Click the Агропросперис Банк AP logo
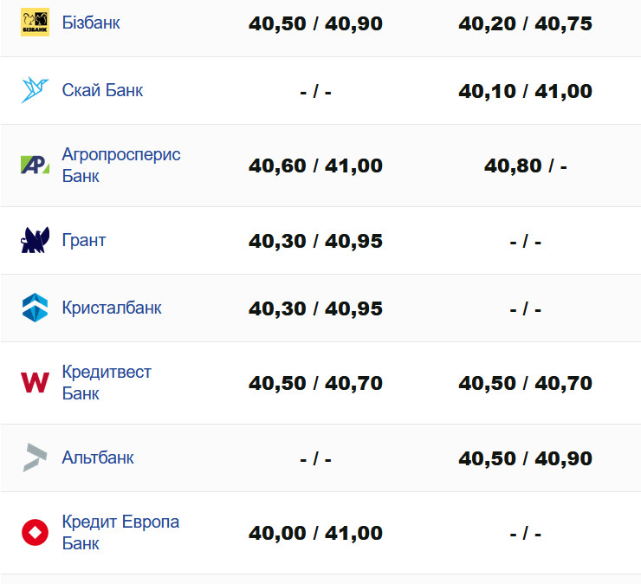 pyautogui.click(x=36, y=165)
